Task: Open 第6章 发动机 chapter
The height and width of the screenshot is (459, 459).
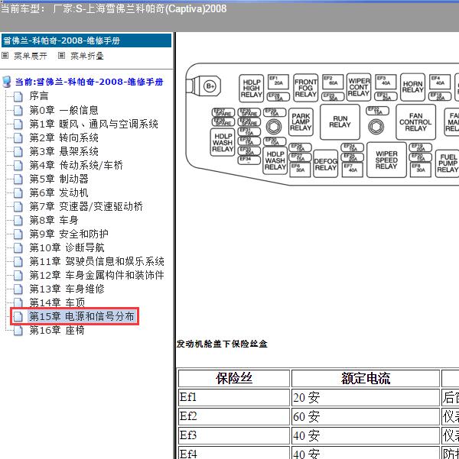Action: tap(59, 192)
